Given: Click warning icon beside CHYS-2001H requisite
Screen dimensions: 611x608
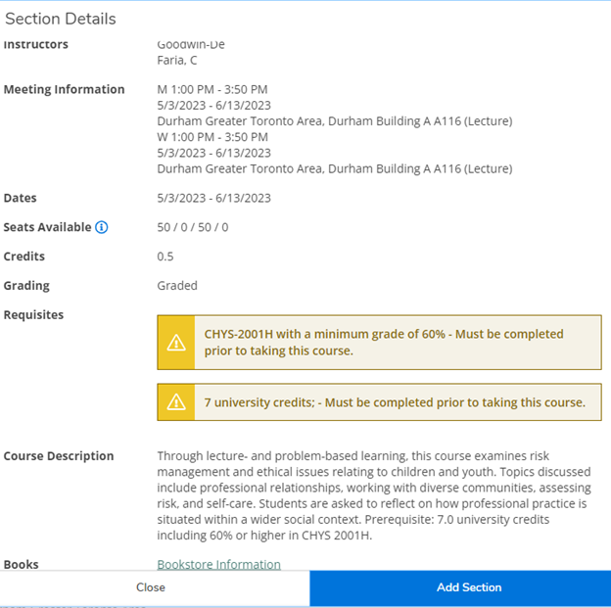Looking at the screenshot, I should (x=176, y=343).
